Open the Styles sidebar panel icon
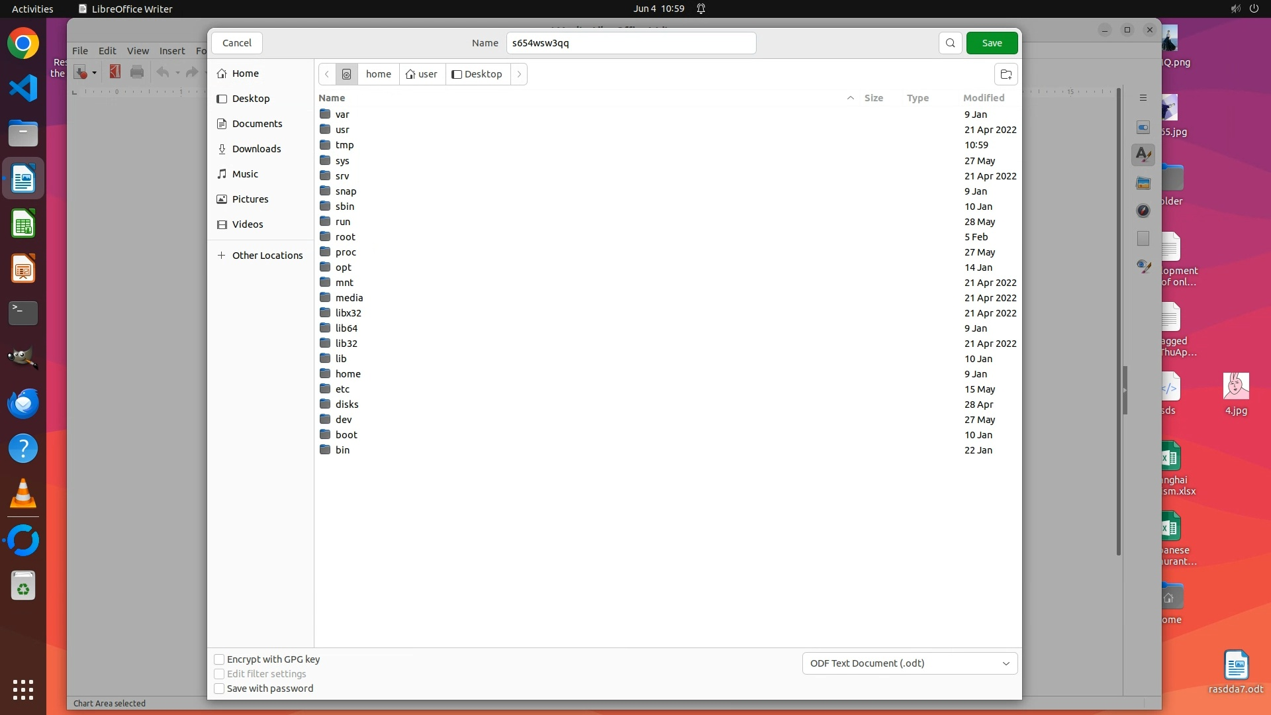Viewport: 1271px width, 715px height. 1143,155
